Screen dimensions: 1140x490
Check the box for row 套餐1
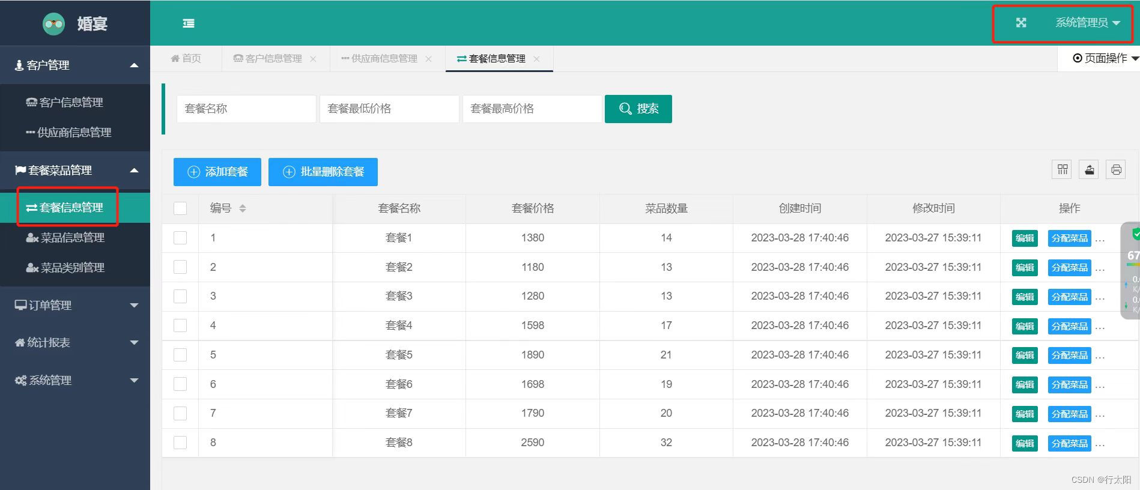click(180, 238)
